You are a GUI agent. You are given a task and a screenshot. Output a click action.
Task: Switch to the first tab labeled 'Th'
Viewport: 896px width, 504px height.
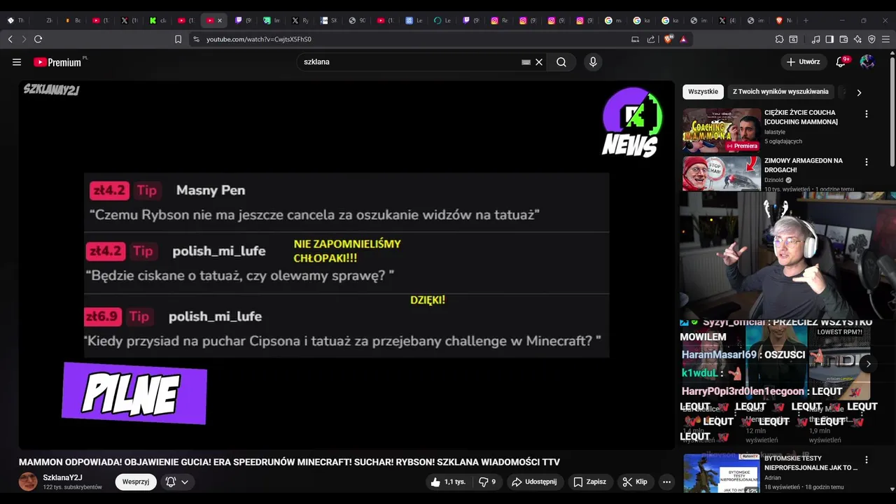[15, 20]
